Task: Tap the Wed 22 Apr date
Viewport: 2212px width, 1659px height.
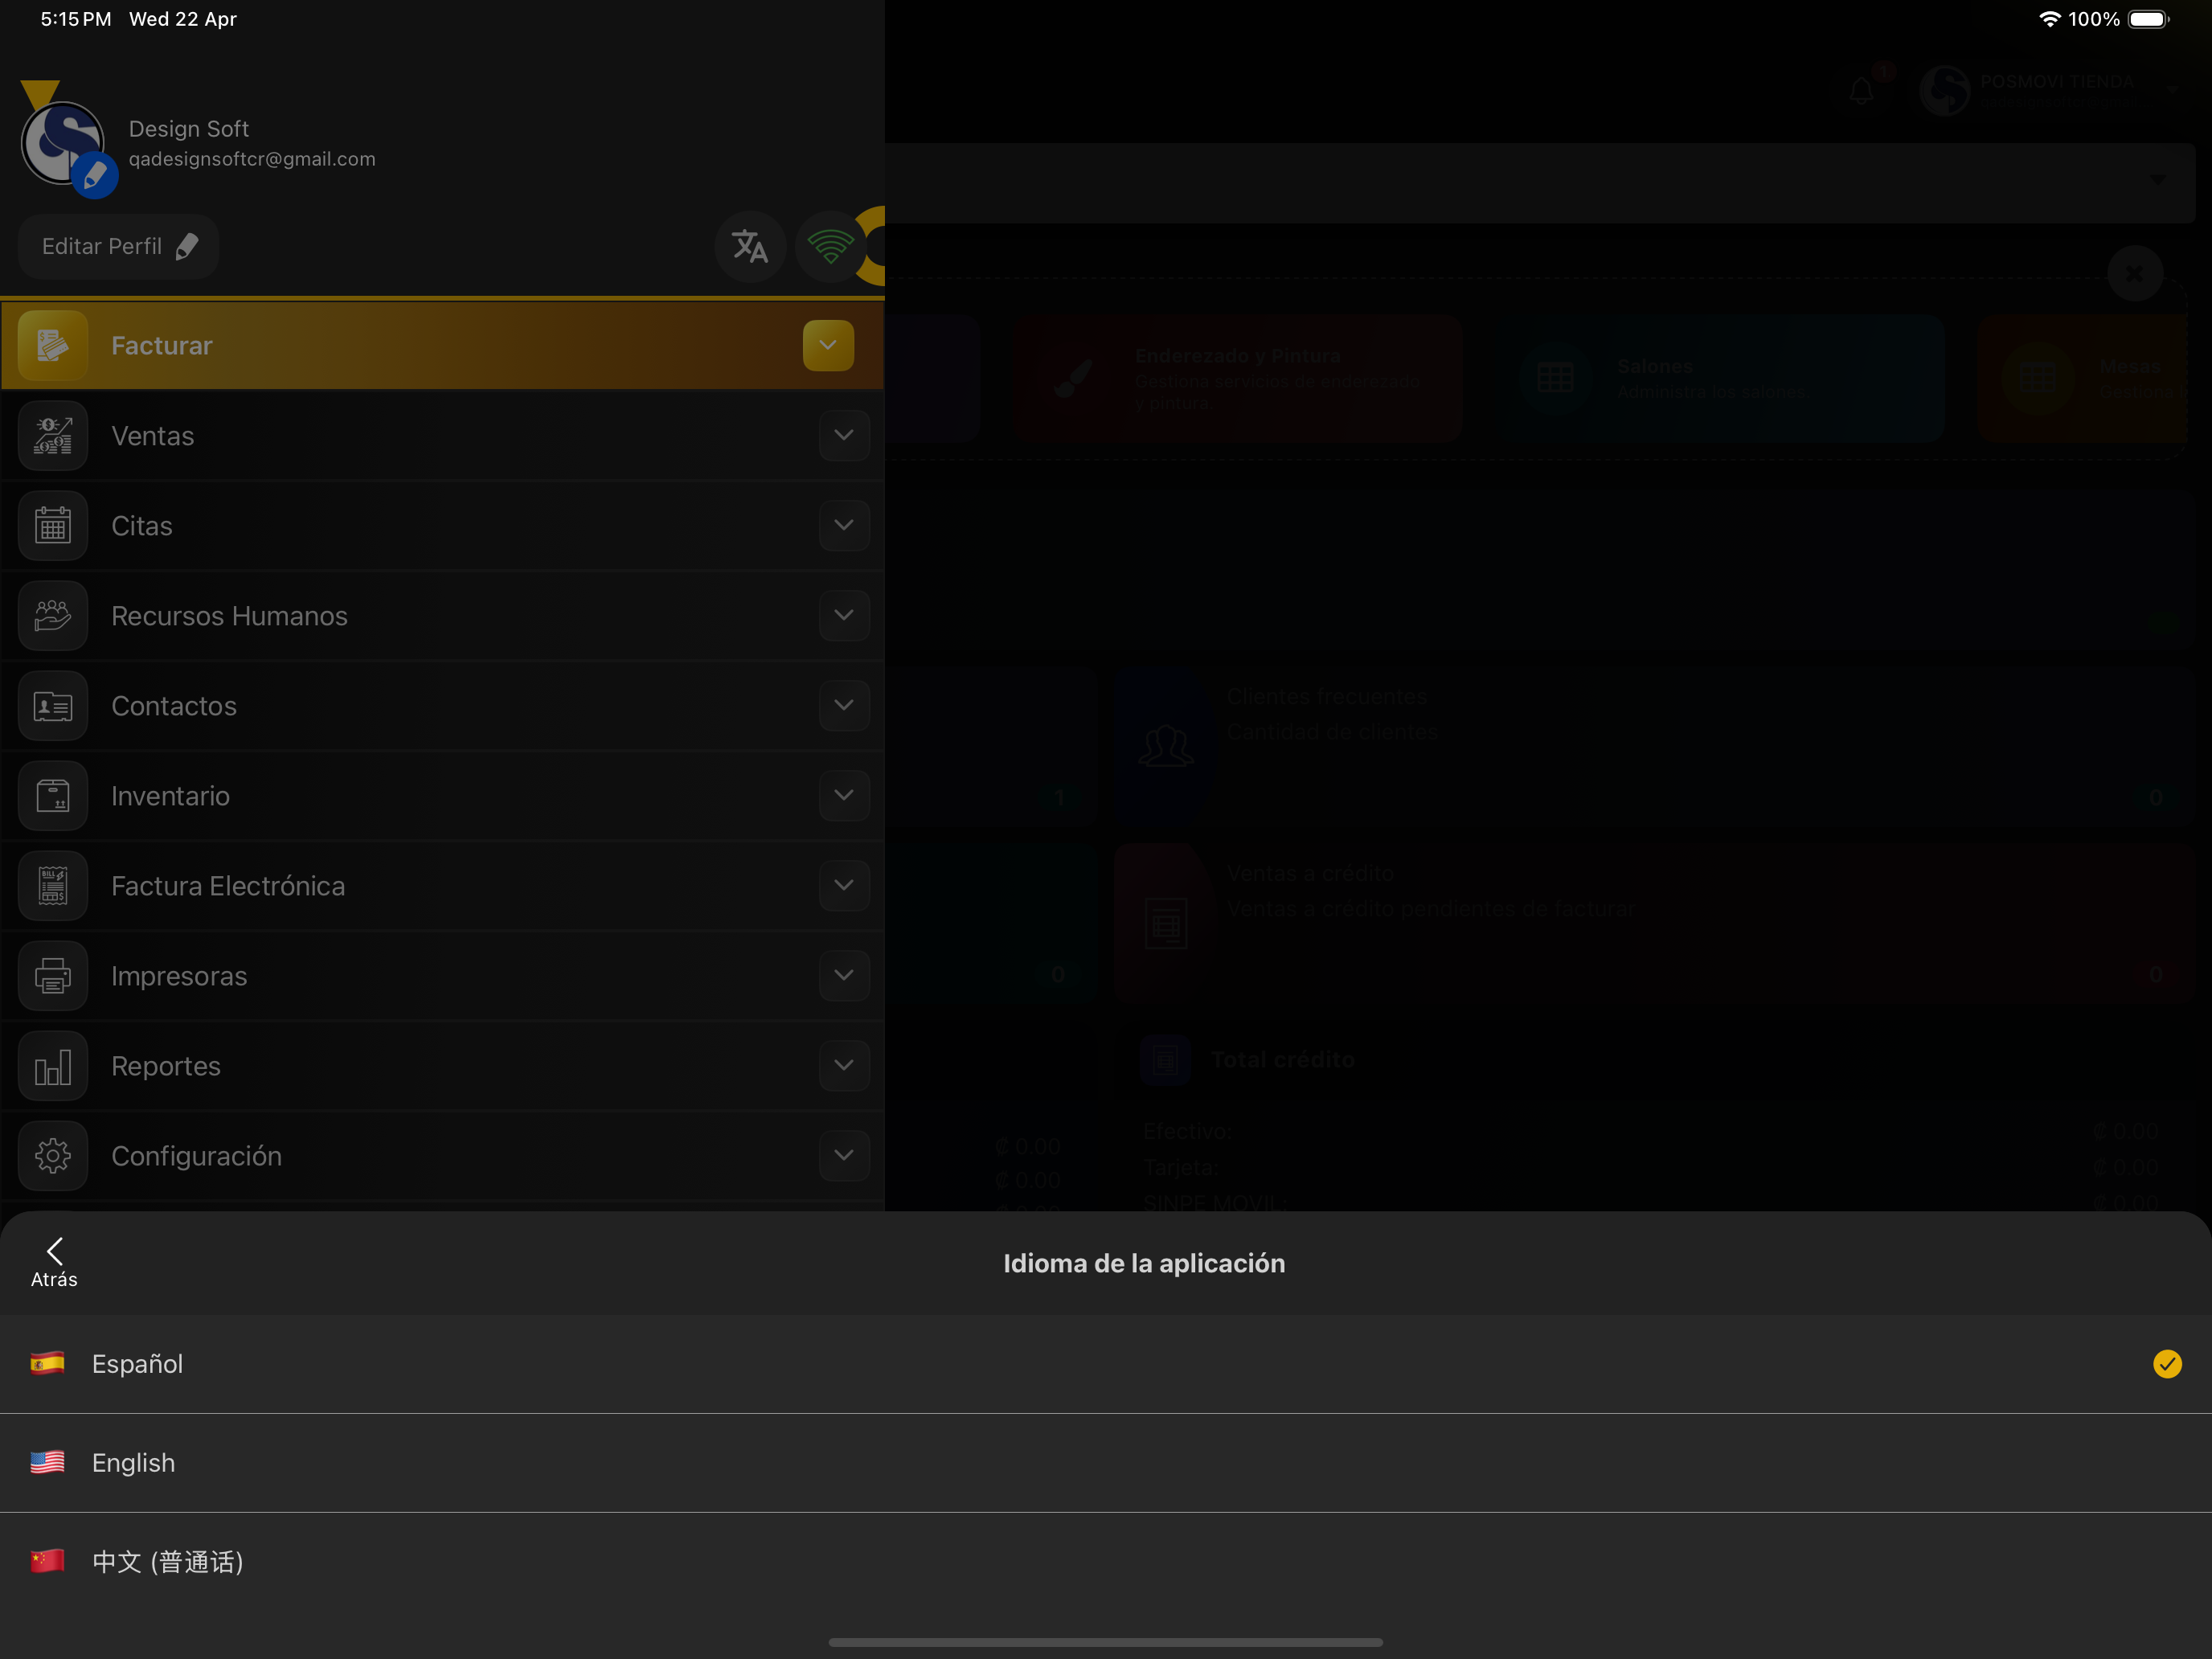Action: [x=183, y=19]
